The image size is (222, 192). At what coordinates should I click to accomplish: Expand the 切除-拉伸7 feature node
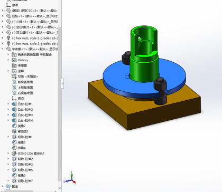8,181
